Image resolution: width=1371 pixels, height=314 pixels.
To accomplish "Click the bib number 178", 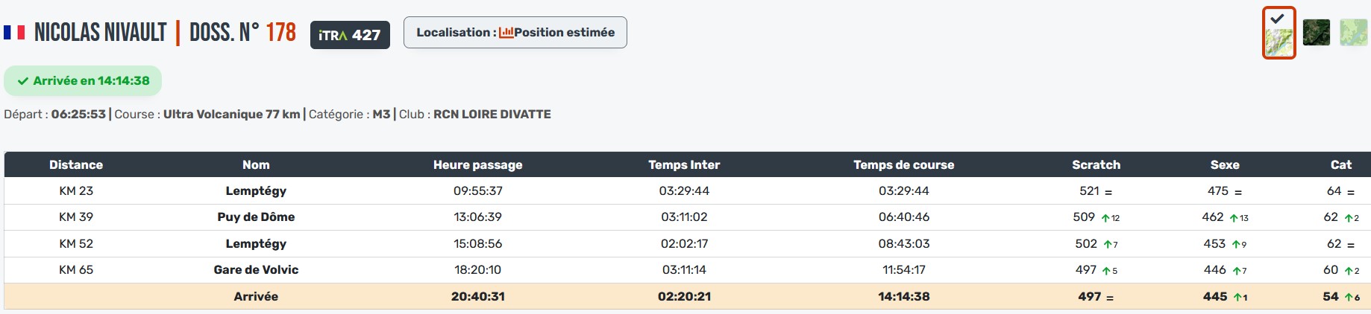I will (x=281, y=33).
